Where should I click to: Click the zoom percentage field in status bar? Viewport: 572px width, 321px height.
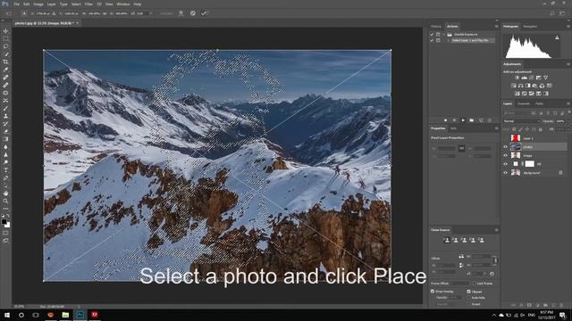pos(19,307)
